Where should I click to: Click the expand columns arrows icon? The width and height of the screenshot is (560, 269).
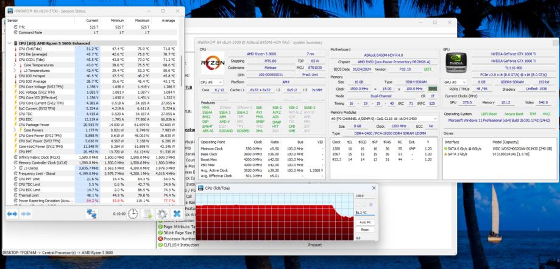pos(12,214)
